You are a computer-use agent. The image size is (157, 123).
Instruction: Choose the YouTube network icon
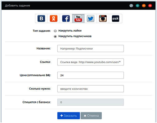pyautogui.click(x=78, y=19)
